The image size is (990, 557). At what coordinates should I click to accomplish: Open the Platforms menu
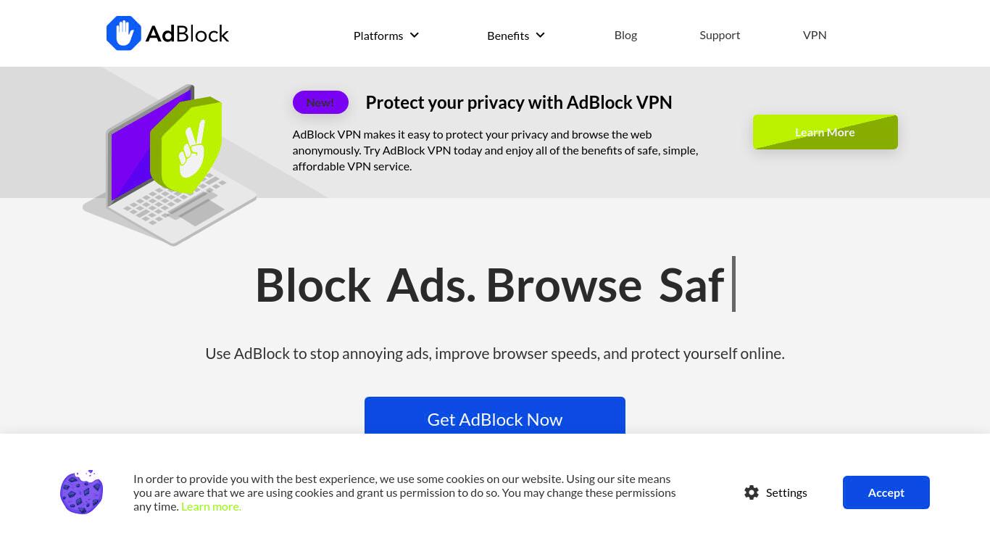pos(378,36)
